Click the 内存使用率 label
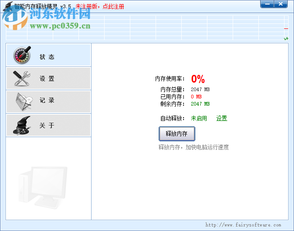 [170, 79]
